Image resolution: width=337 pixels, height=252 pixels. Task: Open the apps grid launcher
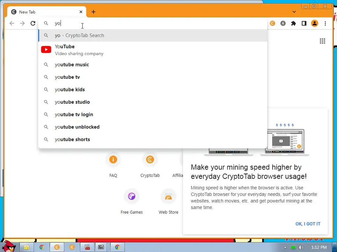pyautogui.click(x=323, y=41)
